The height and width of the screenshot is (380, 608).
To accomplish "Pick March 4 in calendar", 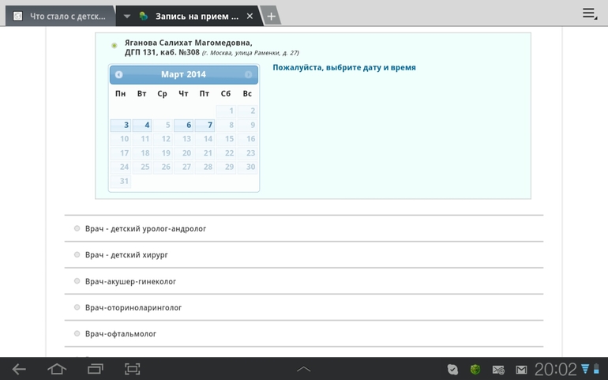I will pyautogui.click(x=142, y=125).
